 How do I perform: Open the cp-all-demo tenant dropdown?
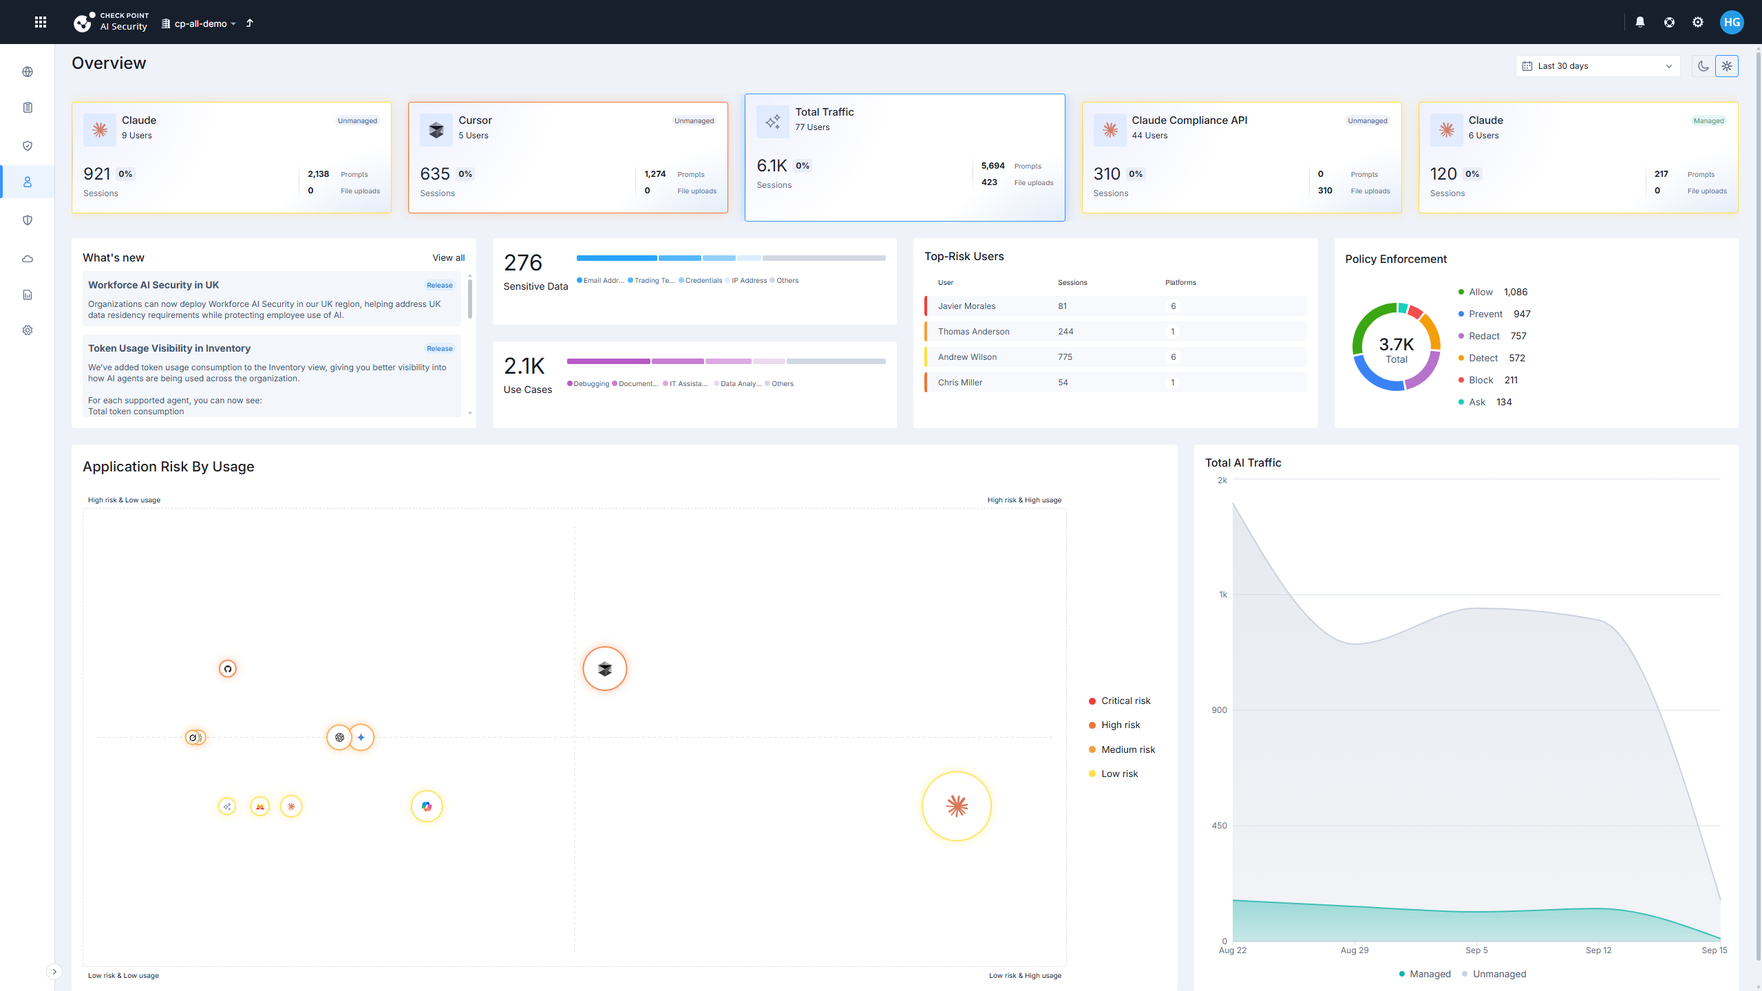tap(199, 23)
